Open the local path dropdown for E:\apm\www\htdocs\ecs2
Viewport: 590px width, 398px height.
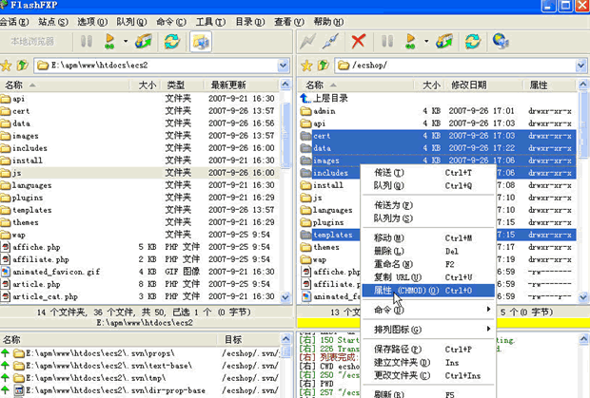point(282,66)
